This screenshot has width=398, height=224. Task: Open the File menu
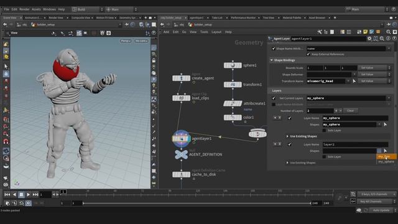point(7,9)
